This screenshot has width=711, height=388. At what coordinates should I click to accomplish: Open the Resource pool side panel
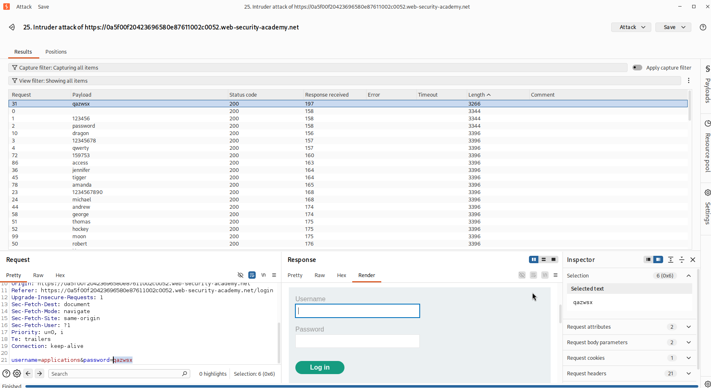(x=707, y=146)
